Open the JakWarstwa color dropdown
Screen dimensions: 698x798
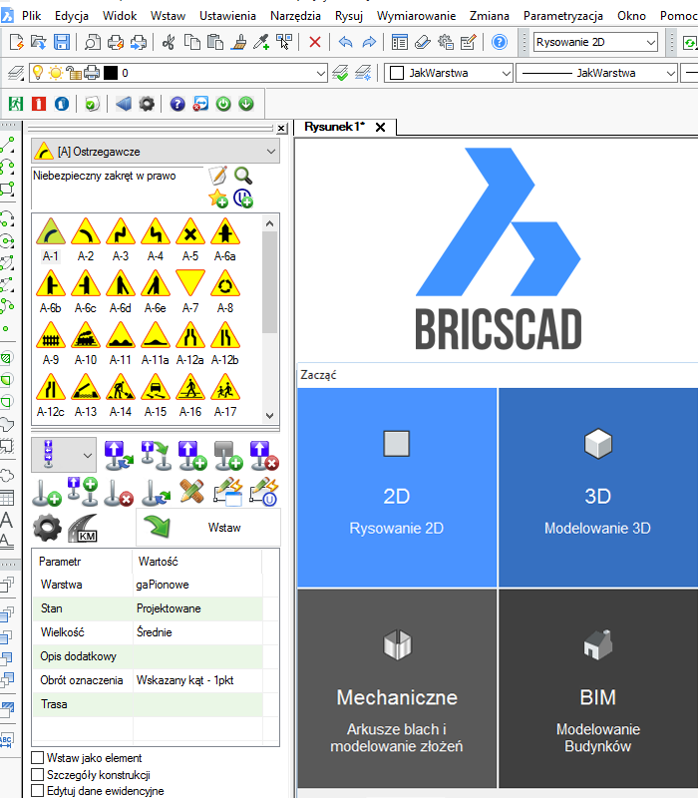tap(448, 73)
